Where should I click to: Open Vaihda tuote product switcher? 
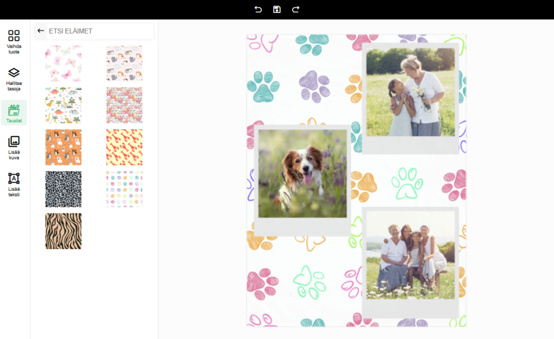14,42
